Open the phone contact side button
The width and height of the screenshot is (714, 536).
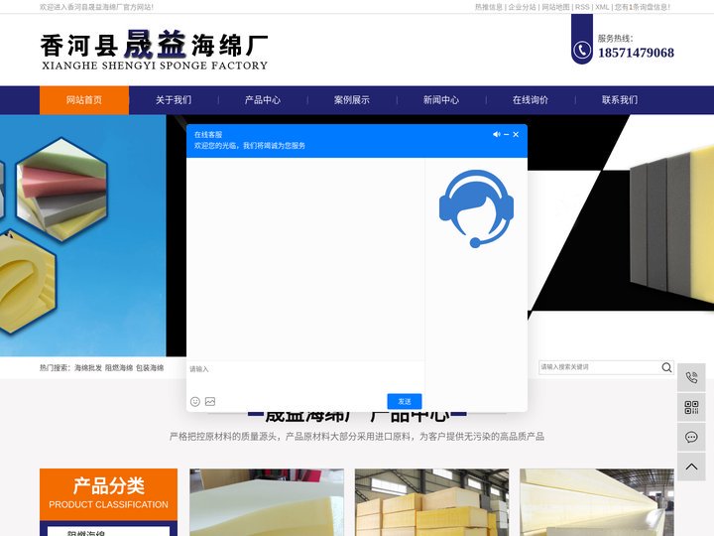pyautogui.click(x=691, y=377)
